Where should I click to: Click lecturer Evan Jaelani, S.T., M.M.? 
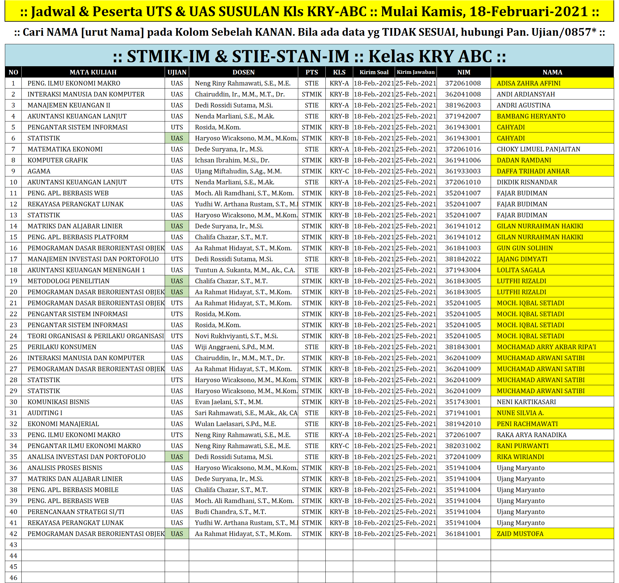[229, 402]
